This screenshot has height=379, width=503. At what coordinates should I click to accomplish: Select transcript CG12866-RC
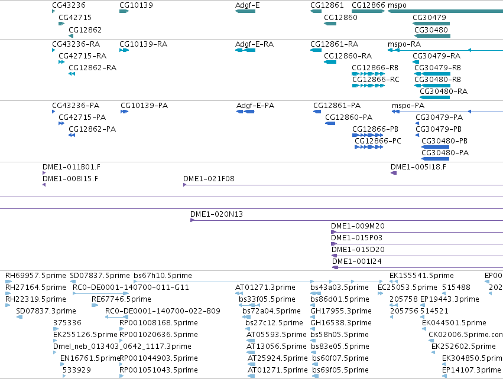coord(368,86)
